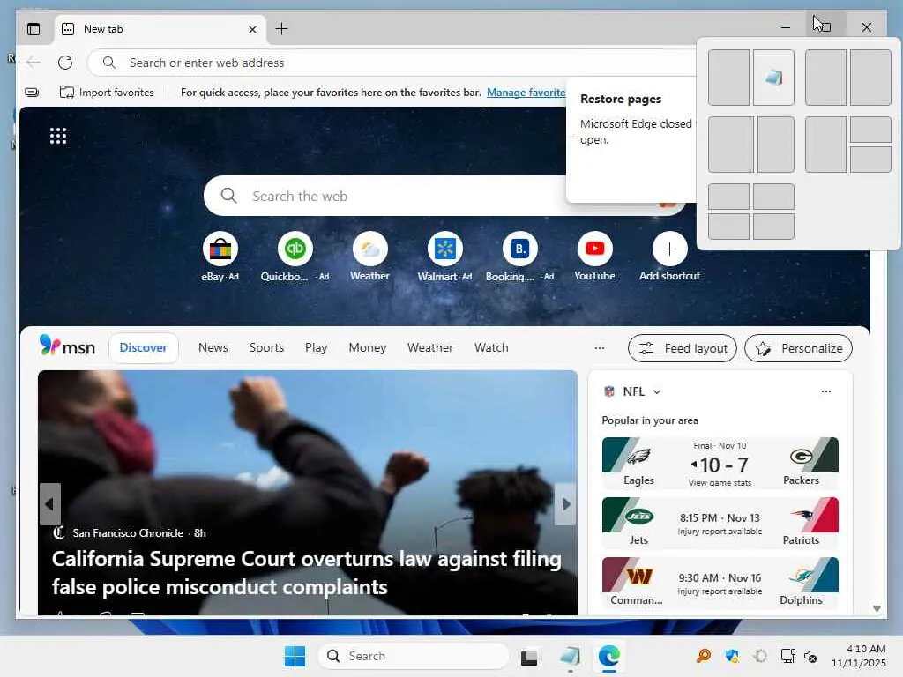Show next news story arrow
Screen dimensions: 903x677
pyautogui.click(x=565, y=504)
